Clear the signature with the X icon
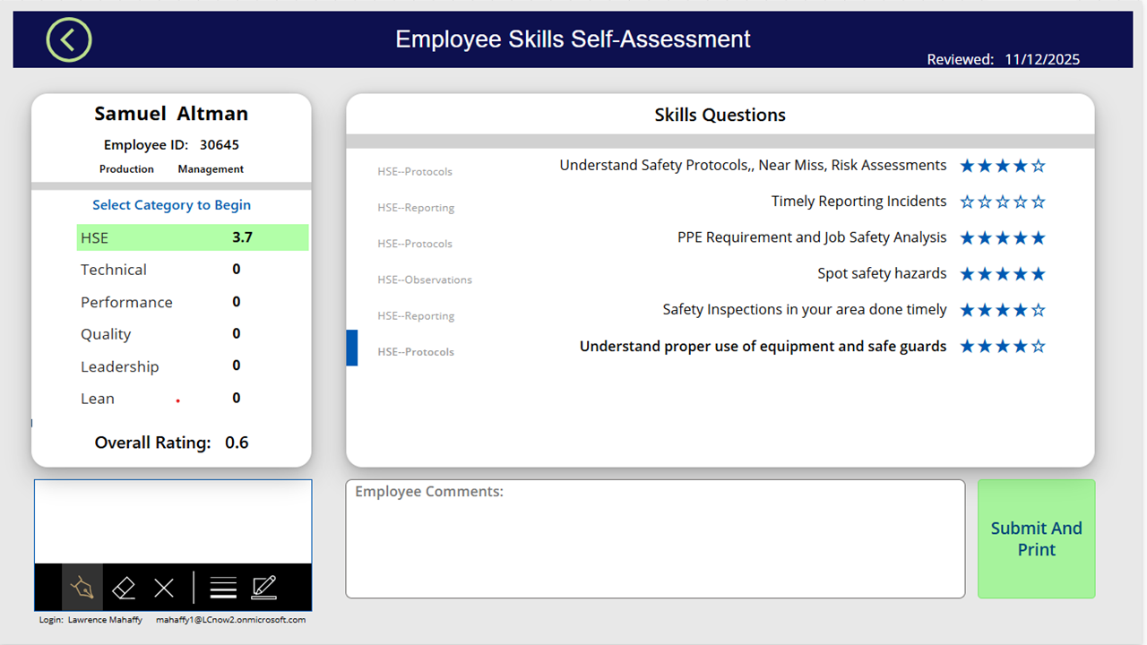1147x645 pixels. point(164,588)
